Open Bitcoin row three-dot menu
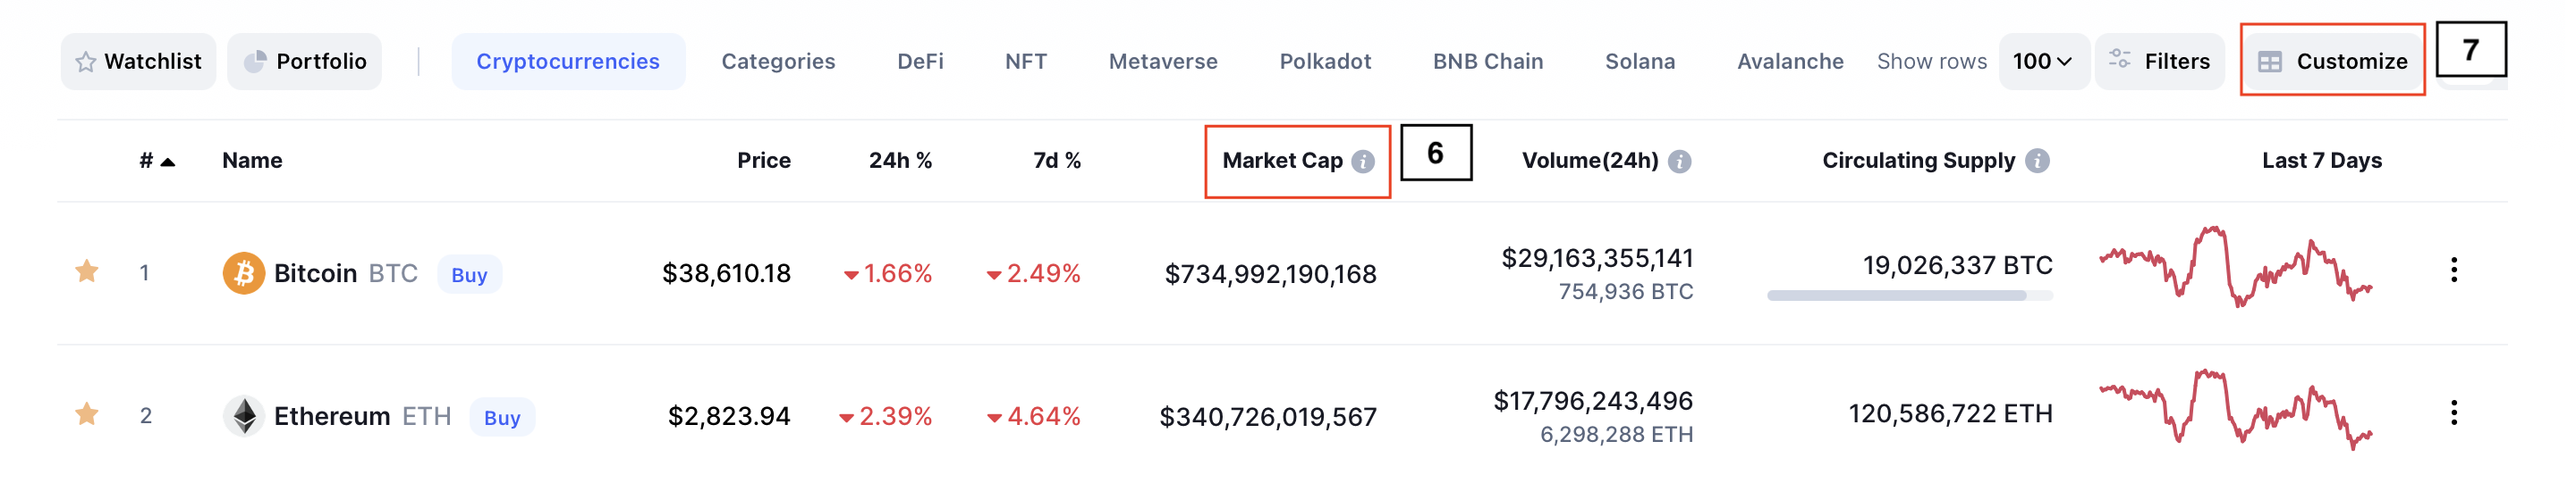This screenshot has width=2576, height=483. [x=2453, y=270]
